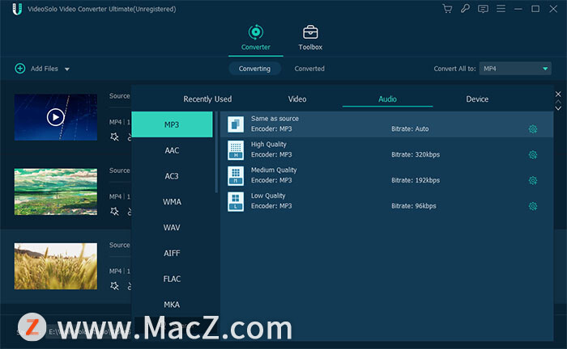
Task: Open the wheat field video thumbnail
Action: click(56, 266)
